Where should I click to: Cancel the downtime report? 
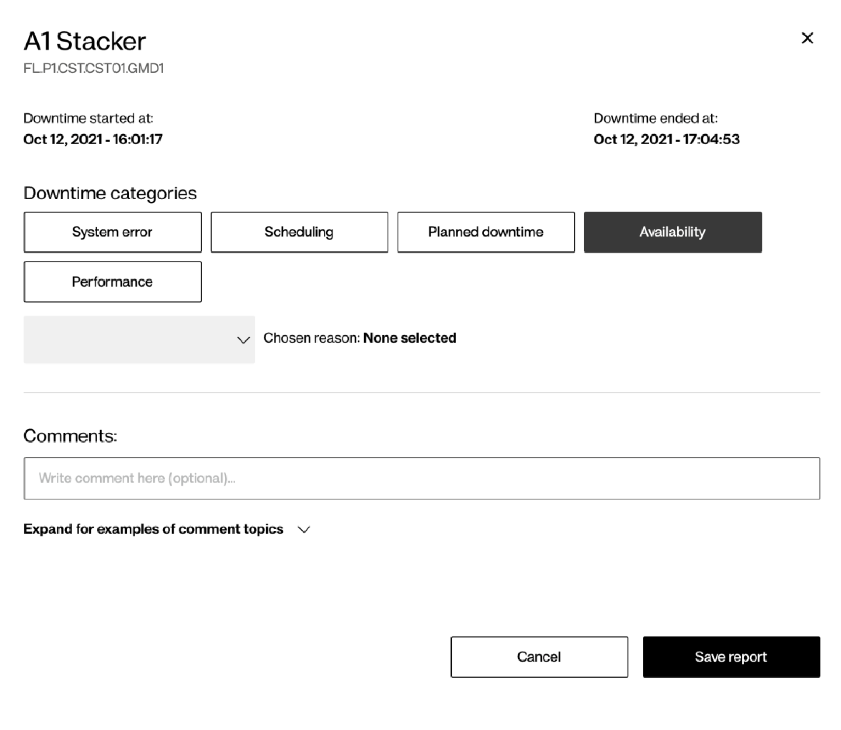click(x=539, y=657)
